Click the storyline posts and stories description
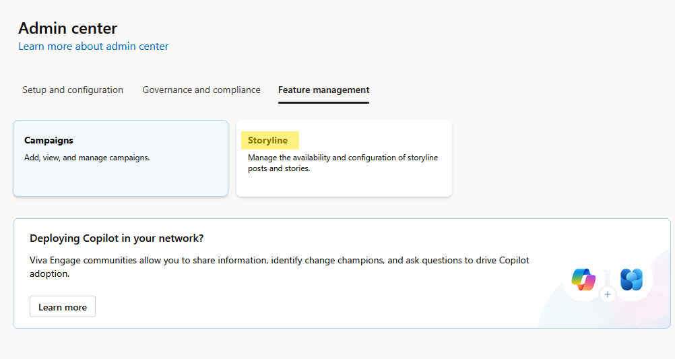675x359 pixels. (x=343, y=163)
